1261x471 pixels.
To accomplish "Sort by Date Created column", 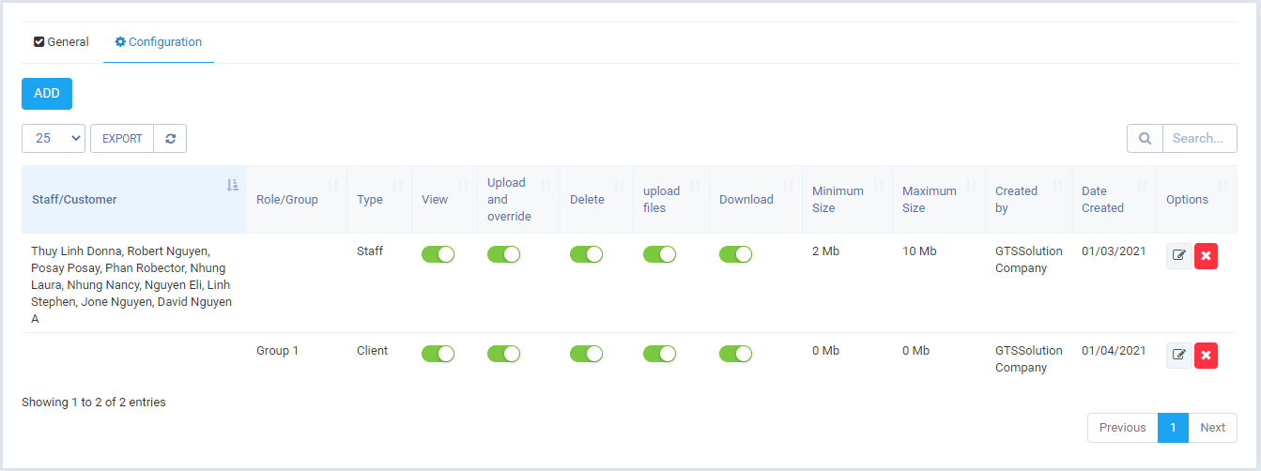I will pyautogui.click(x=1115, y=199).
